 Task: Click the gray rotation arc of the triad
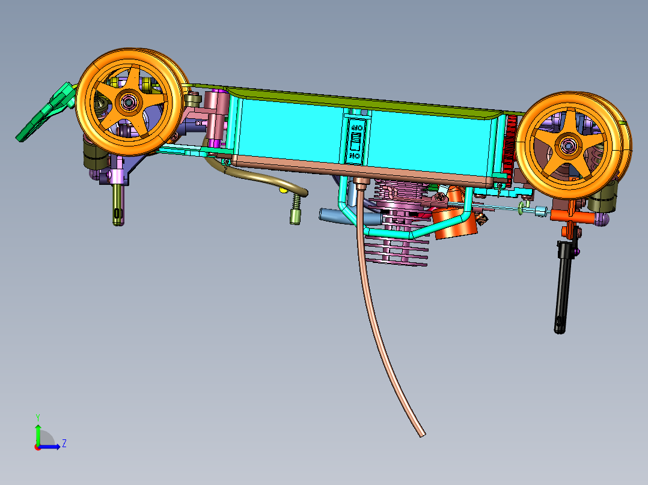[47, 438]
